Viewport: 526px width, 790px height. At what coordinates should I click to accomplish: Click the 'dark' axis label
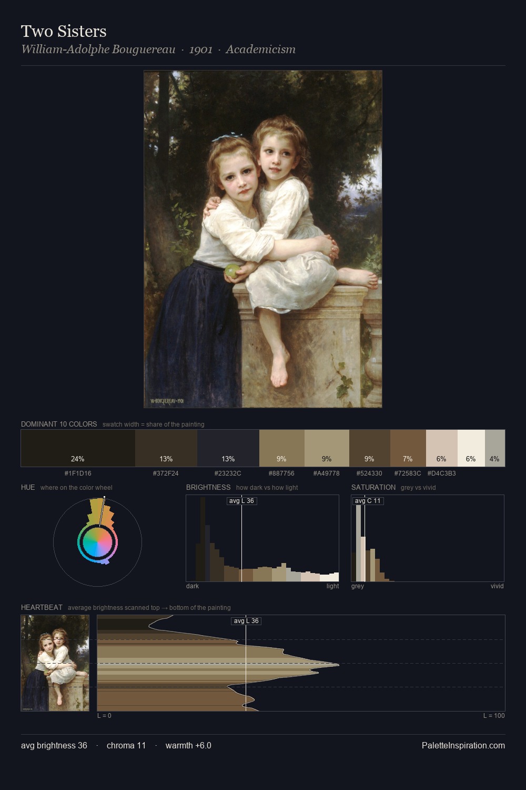[x=193, y=586]
